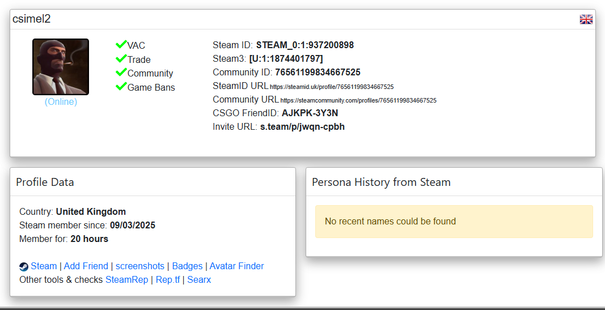Click the Community ID number
The image size is (605, 310).
(x=318, y=73)
